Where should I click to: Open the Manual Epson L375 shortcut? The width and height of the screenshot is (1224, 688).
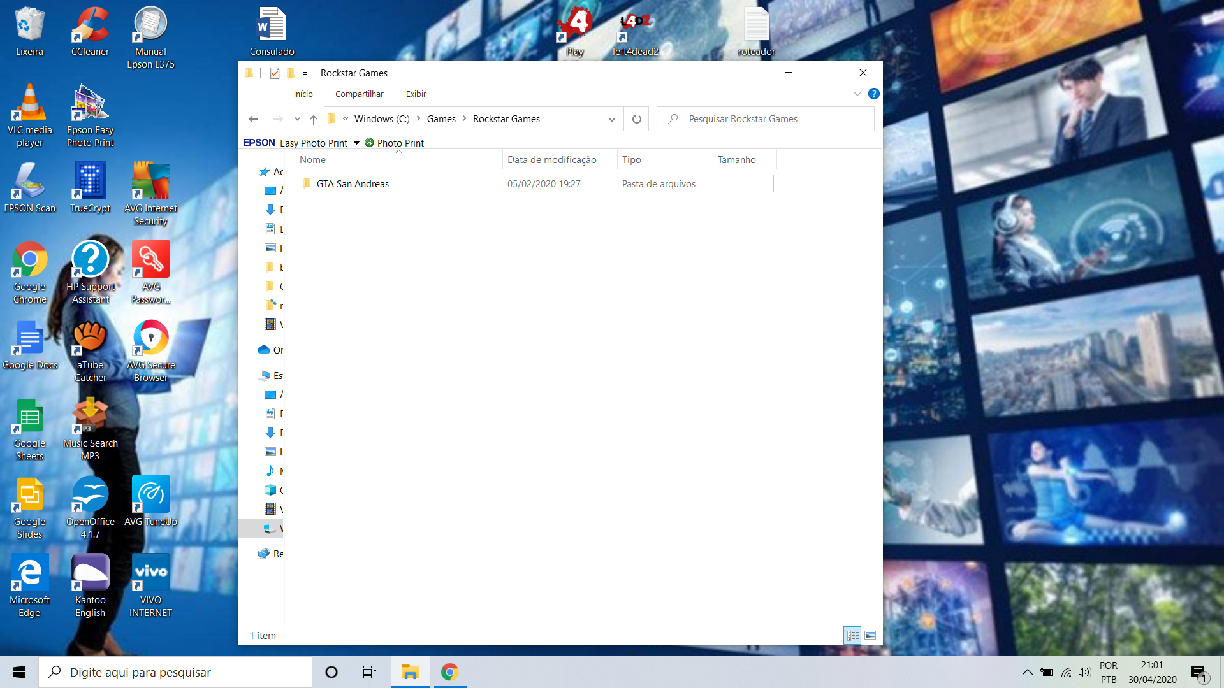point(150,38)
